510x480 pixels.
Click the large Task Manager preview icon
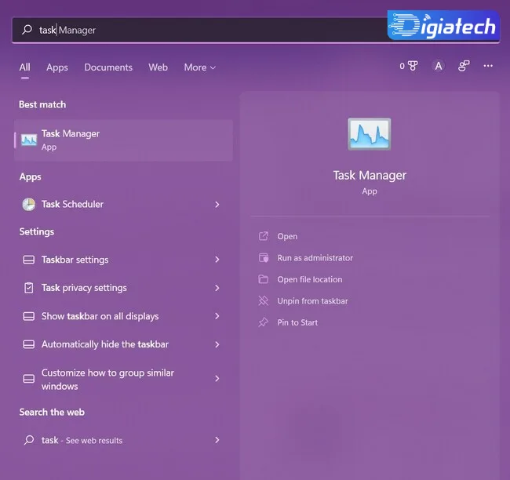pyautogui.click(x=370, y=134)
